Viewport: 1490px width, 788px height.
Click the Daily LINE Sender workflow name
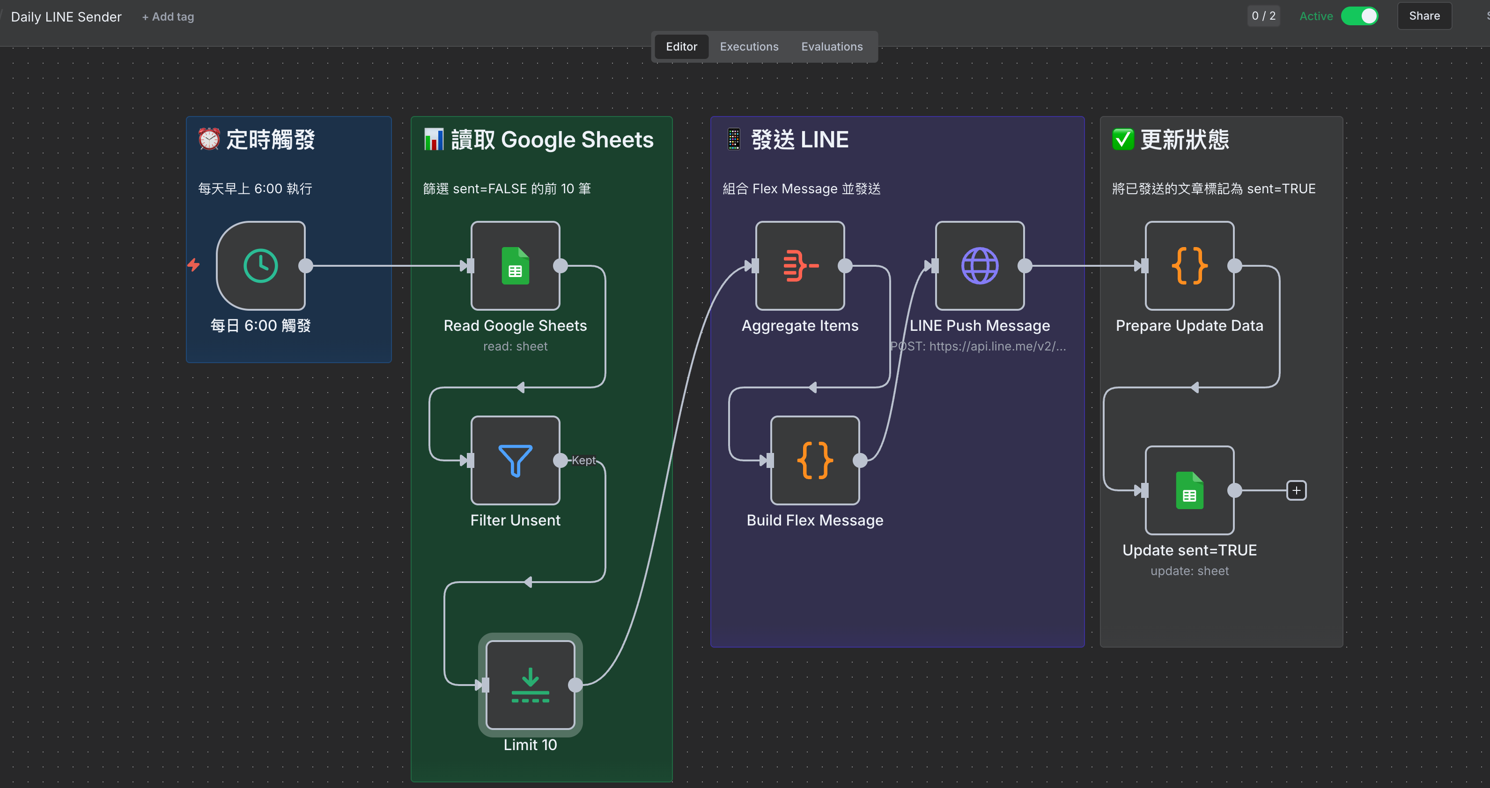(x=66, y=17)
